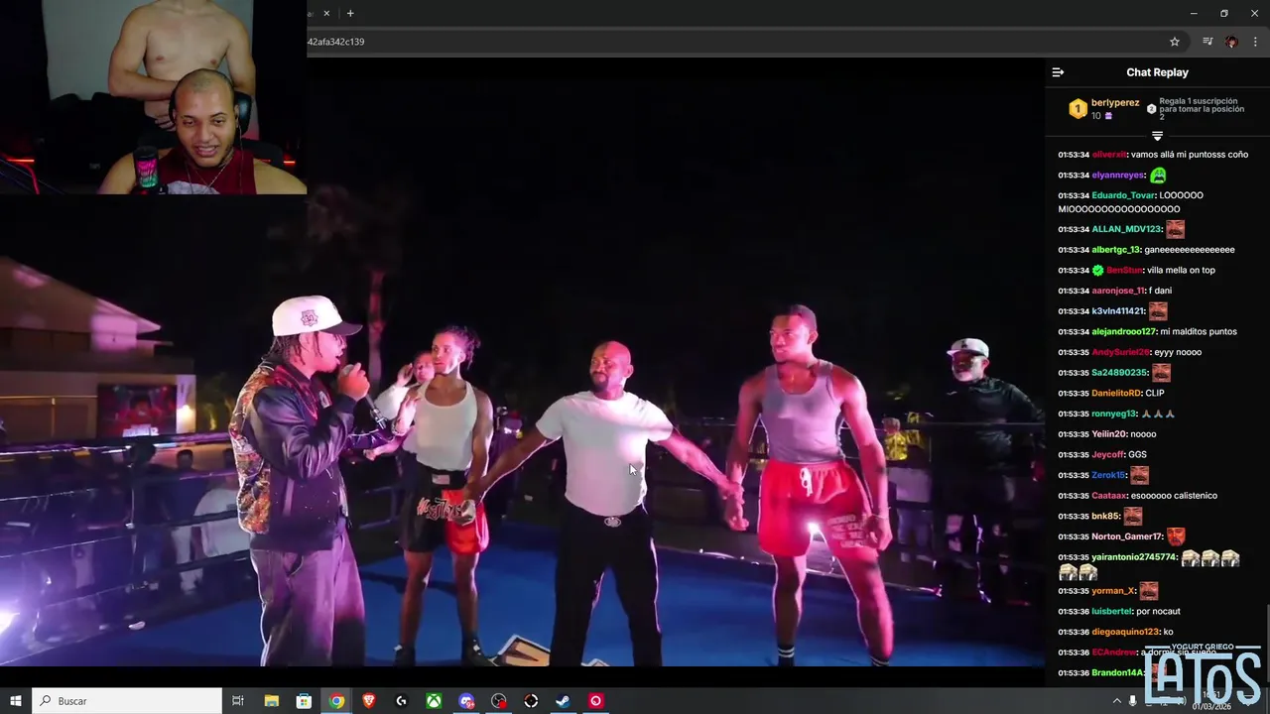Click the microphone tray icon
This screenshot has width=1270, height=714.
point(1132,701)
